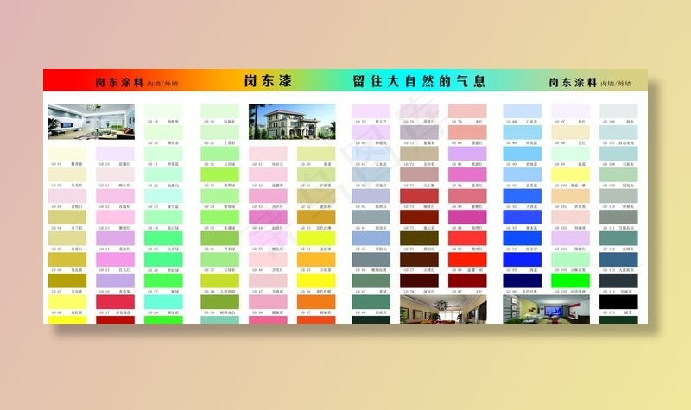
Task: Pick the GD 101 peach swatch
Action: (x=571, y=196)
